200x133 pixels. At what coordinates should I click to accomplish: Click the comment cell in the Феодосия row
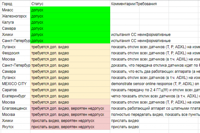point(155,53)
